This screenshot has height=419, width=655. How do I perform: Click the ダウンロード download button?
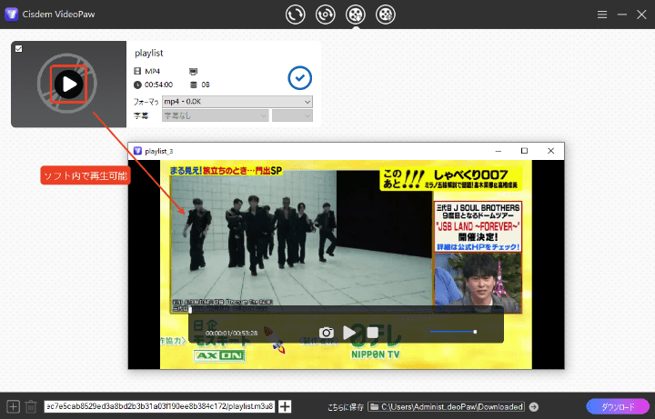click(x=617, y=407)
